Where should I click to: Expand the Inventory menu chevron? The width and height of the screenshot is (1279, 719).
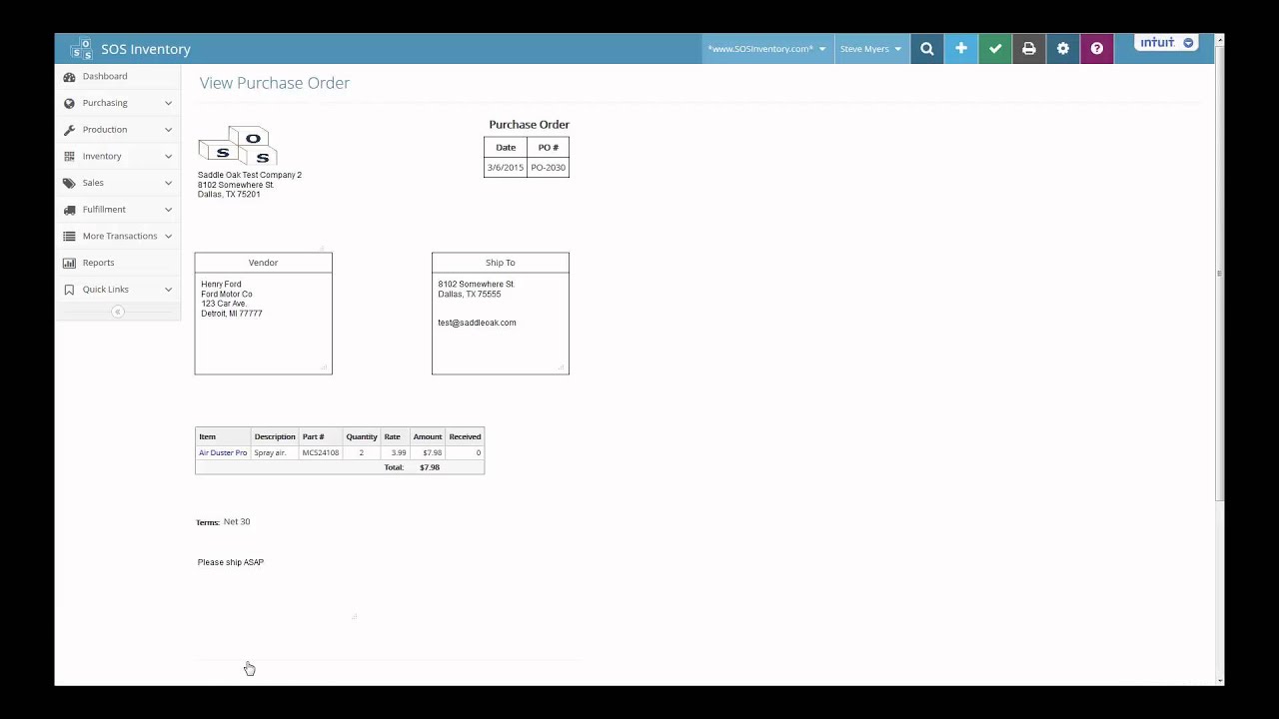click(168, 157)
